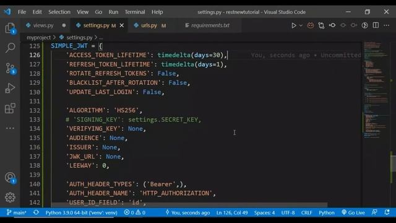Image resolution: width=396 pixels, height=223 pixels.
Task: Open the Edit menu
Action: tap(37, 12)
